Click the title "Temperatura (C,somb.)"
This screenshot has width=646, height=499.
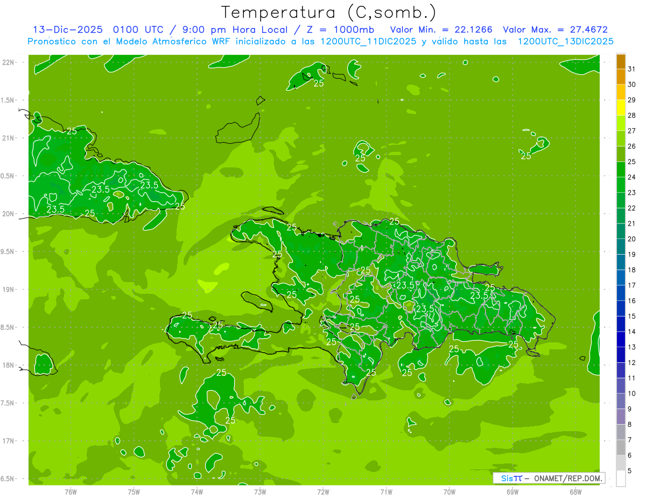[x=328, y=12]
